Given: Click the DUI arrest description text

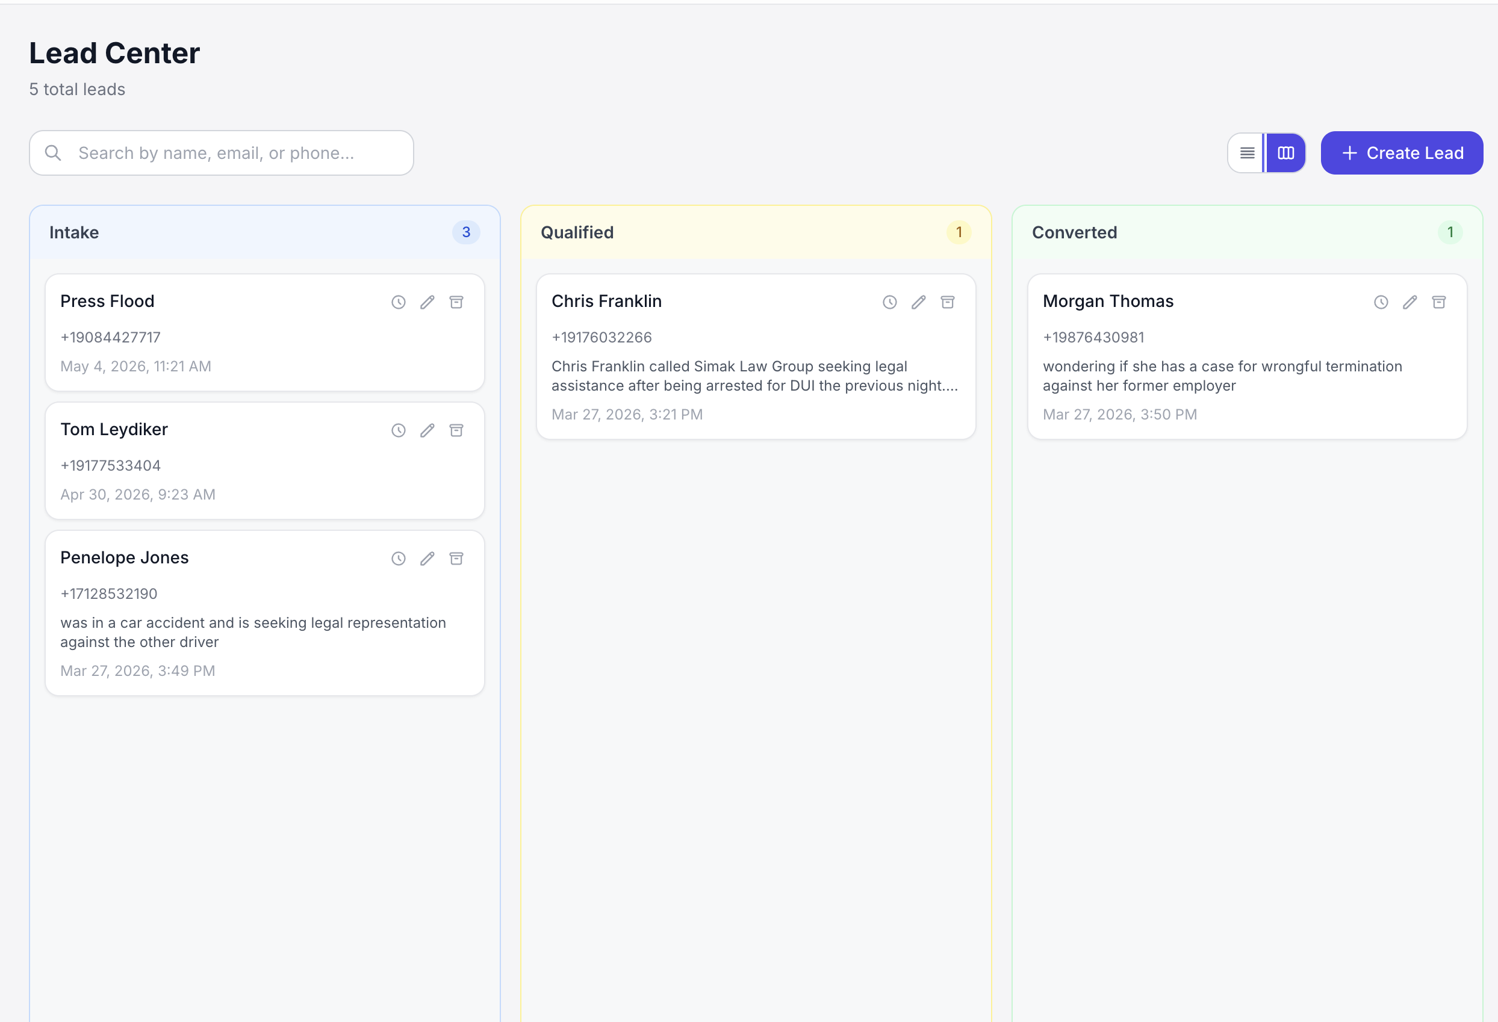Looking at the screenshot, I should (x=755, y=376).
